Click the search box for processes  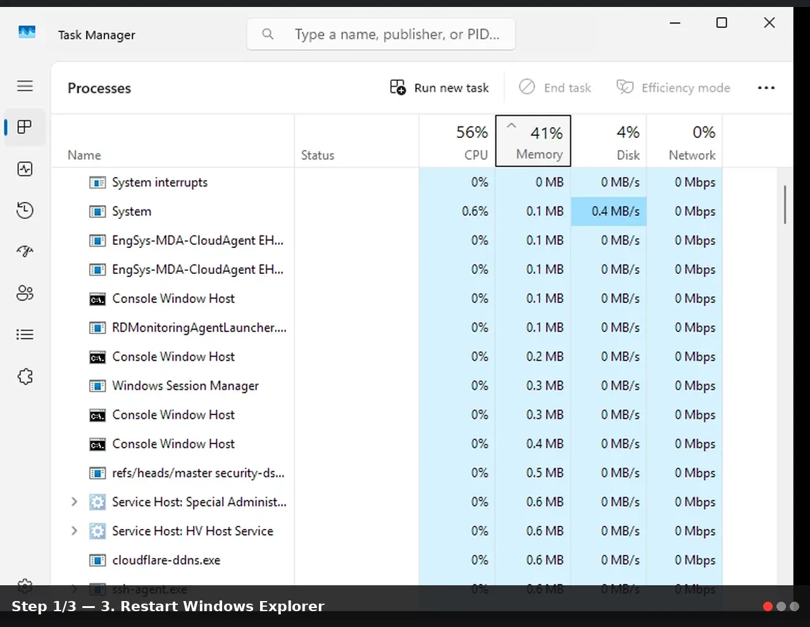381,34
